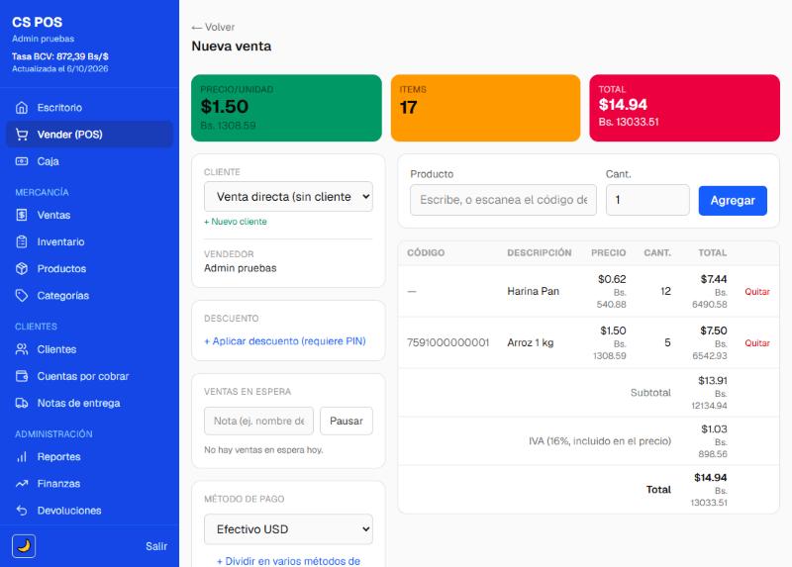Open Cuentas por cobrar
The width and height of the screenshot is (792, 567).
89,376
